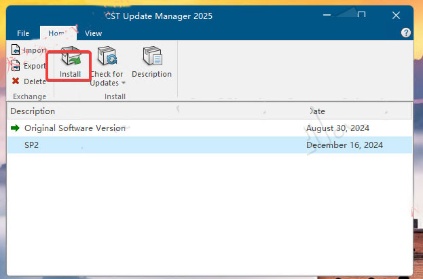Switch to the Home ribbon tab
Screen dimensions: 423x279
coord(58,33)
